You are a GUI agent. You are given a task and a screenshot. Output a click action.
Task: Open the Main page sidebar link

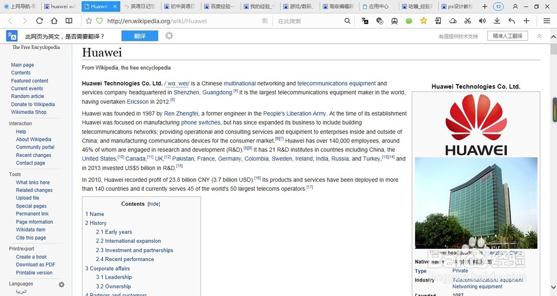(22, 65)
